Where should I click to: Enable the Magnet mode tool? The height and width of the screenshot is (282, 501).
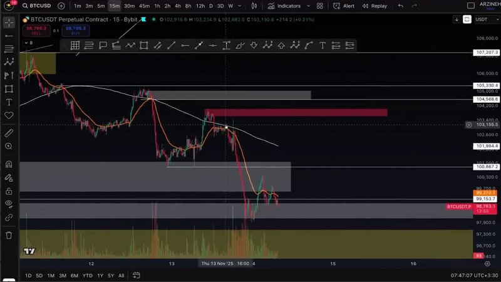point(9,164)
